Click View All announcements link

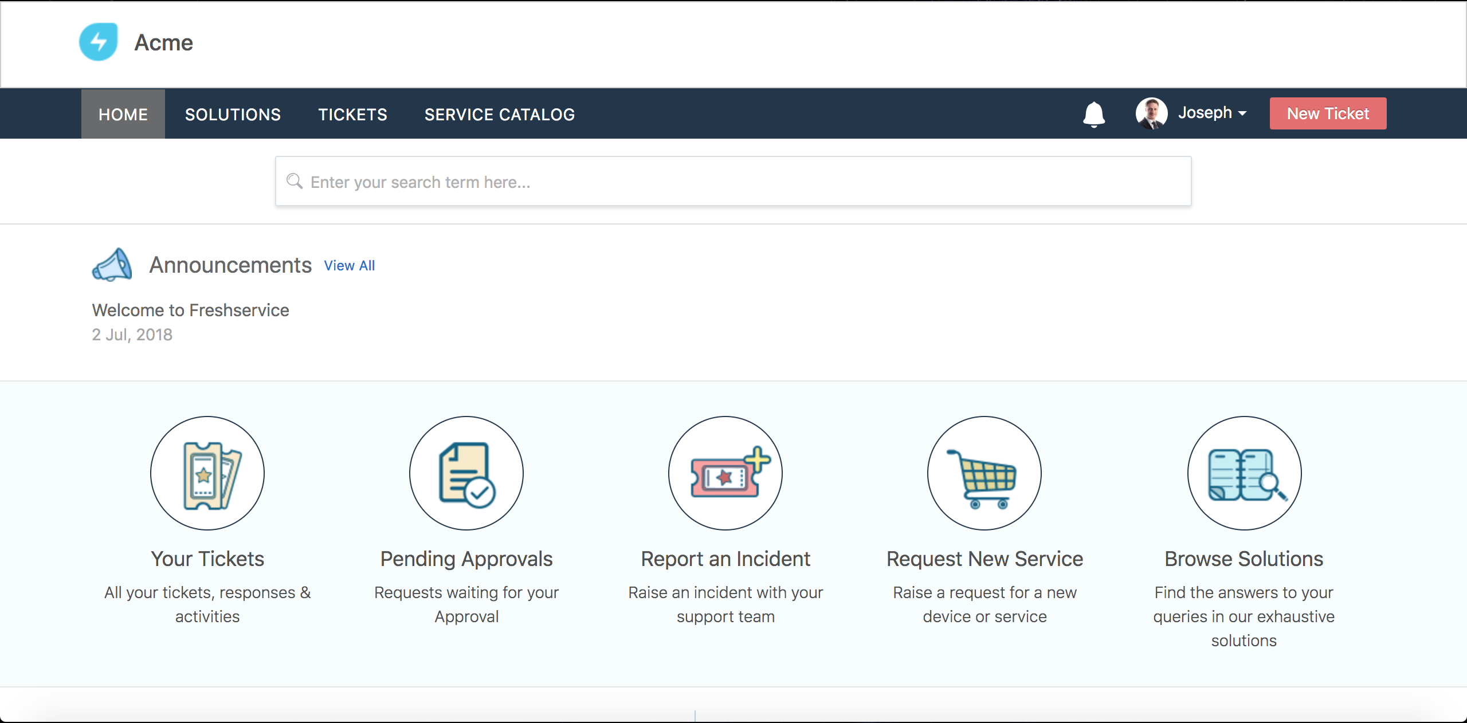349,266
